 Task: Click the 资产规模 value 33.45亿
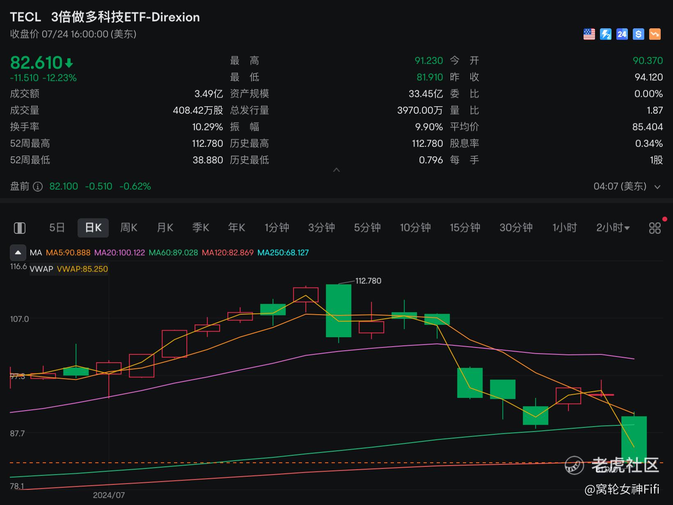point(426,94)
